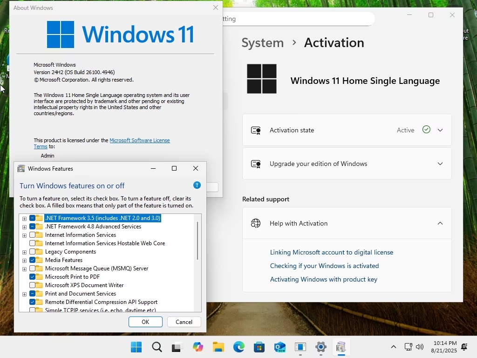Open Microsoft Store from the taskbar
Viewport: 477px width, 358px height.
(x=259, y=347)
